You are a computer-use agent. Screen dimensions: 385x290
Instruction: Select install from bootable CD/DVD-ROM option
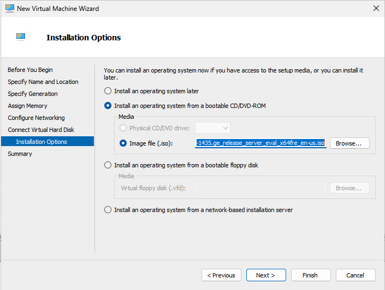point(108,105)
